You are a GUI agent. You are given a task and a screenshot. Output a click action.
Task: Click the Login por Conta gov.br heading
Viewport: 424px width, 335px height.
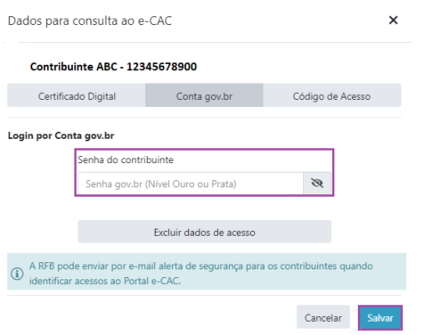61,135
